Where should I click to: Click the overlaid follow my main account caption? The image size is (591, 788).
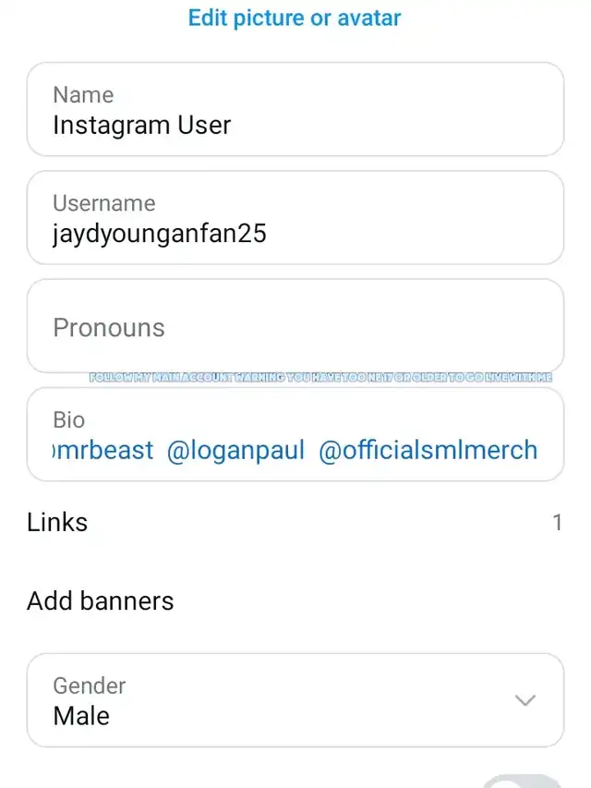click(x=320, y=378)
